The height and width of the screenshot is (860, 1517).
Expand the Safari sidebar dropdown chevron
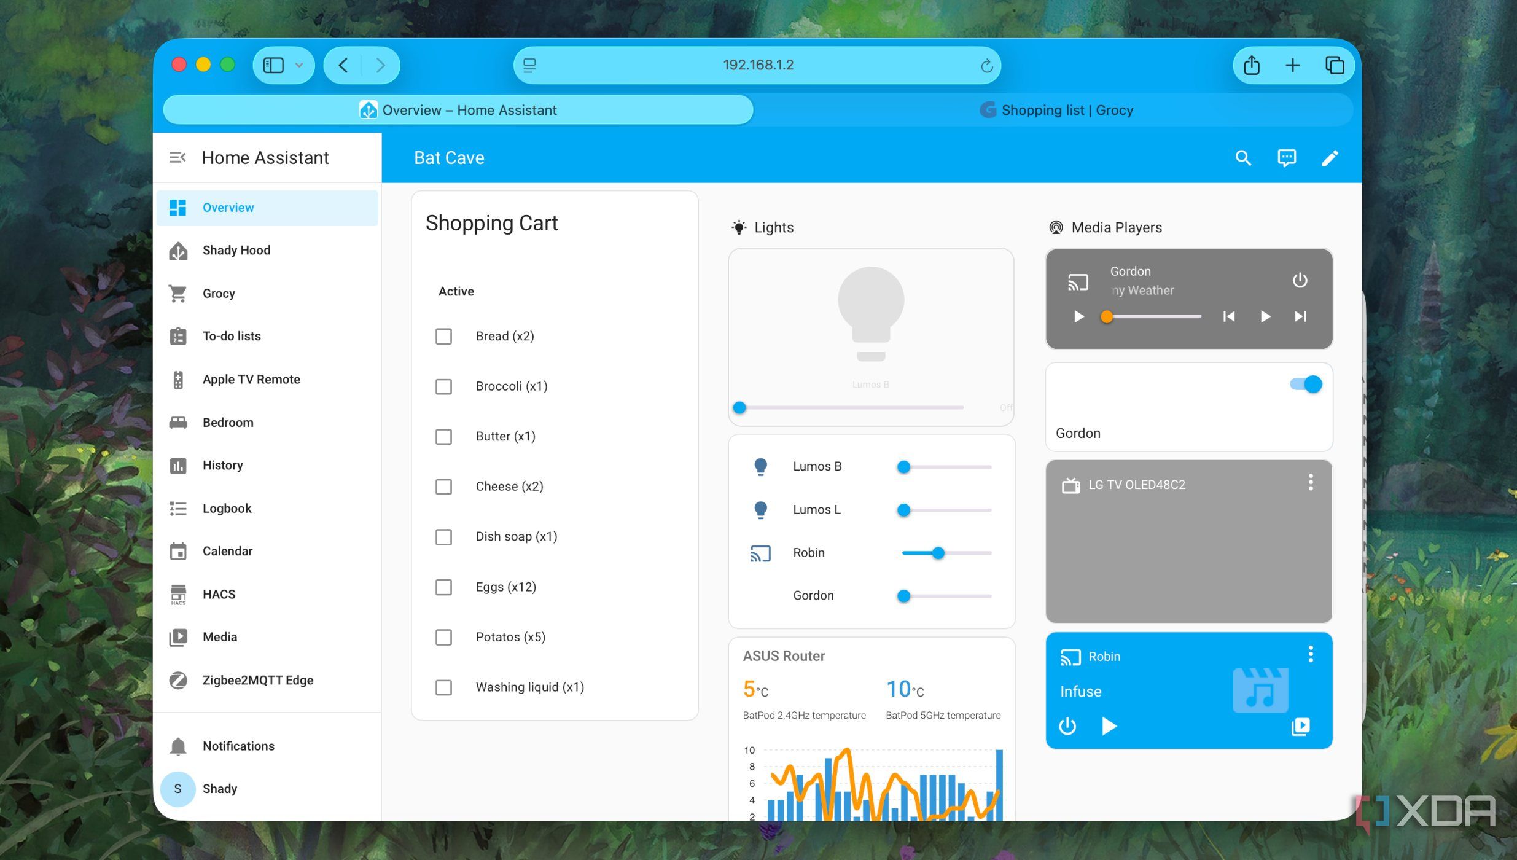[x=299, y=64]
